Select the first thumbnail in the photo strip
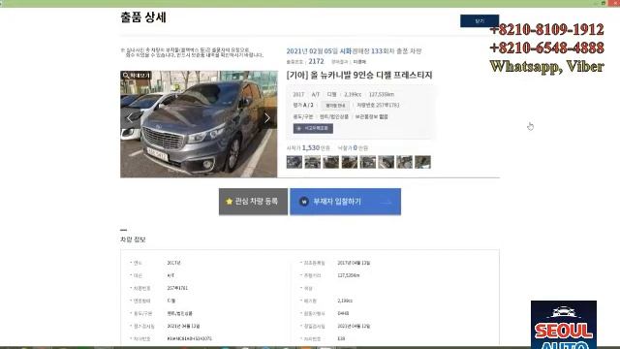The height and width of the screenshot is (349, 620). pos(294,162)
